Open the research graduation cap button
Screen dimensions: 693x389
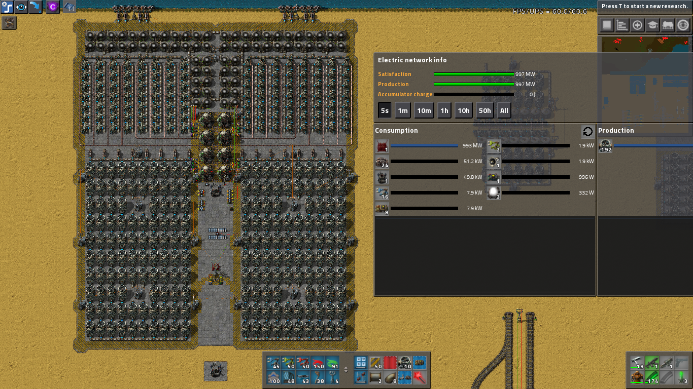click(652, 25)
